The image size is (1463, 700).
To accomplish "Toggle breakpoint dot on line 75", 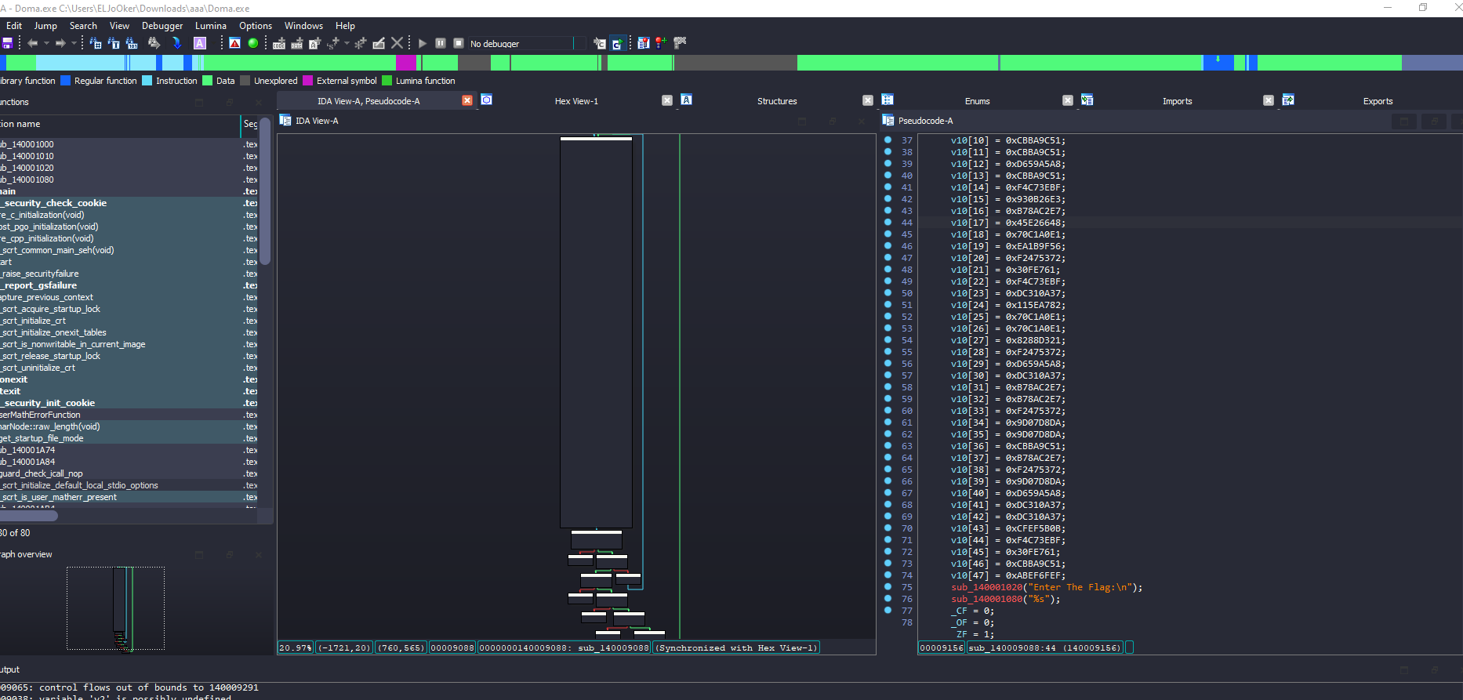I will 888,586.
